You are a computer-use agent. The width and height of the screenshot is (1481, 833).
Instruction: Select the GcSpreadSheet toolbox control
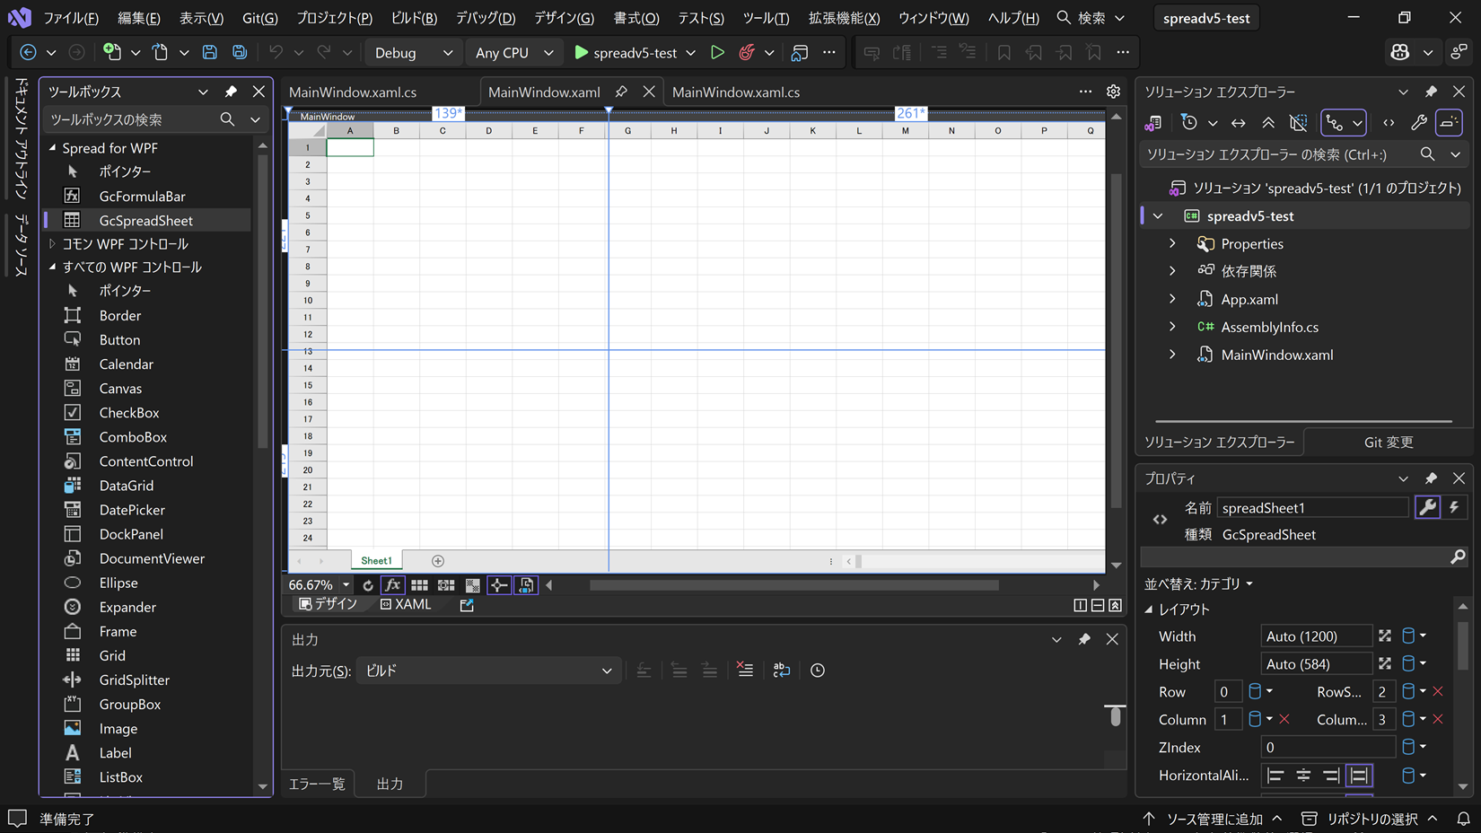(x=145, y=220)
